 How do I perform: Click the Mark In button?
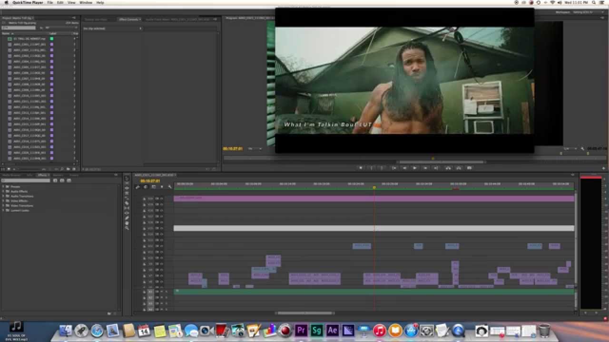(x=372, y=168)
